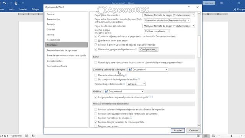Viewport: 245px width, 138px height.
Task: Click the zoom in plus icon
Action: (242, 136)
